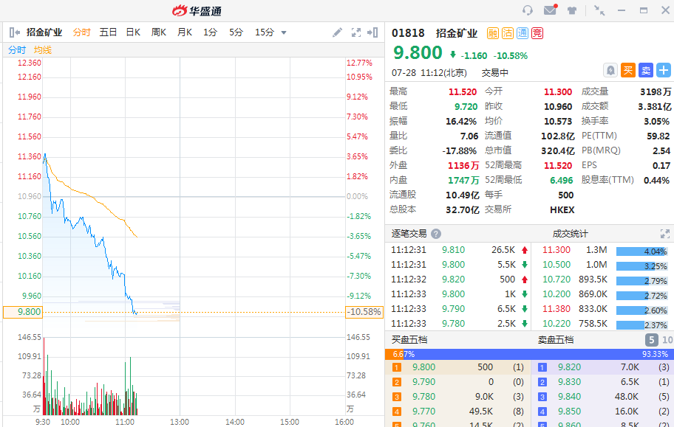Toggle the 分时 line legend
This screenshot has width=674, height=427.
[x=17, y=50]
